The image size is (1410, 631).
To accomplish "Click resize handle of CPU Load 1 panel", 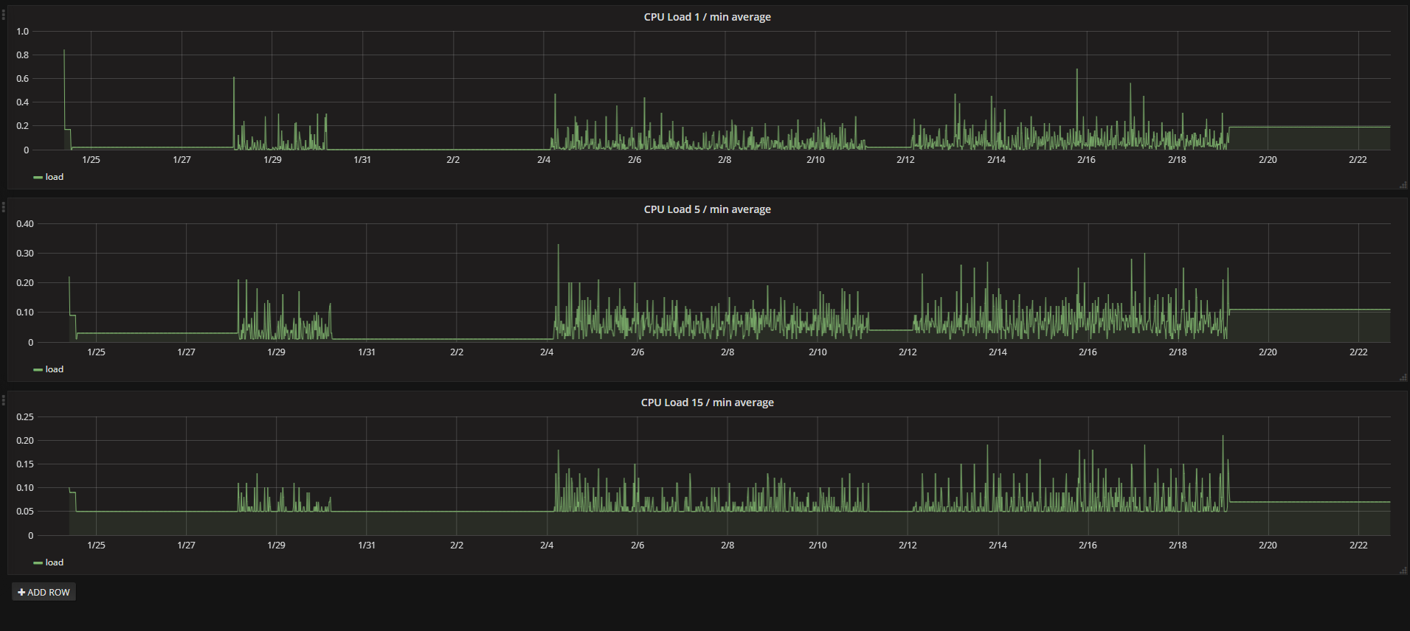I will [1403, 185].
